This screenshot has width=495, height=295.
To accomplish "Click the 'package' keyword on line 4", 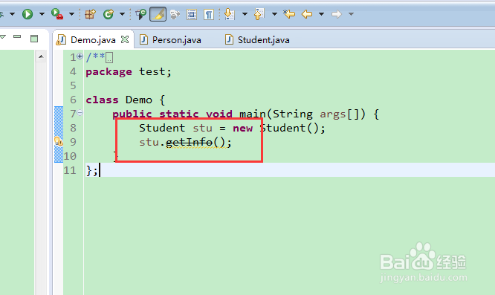I will [x=109, y=72].
